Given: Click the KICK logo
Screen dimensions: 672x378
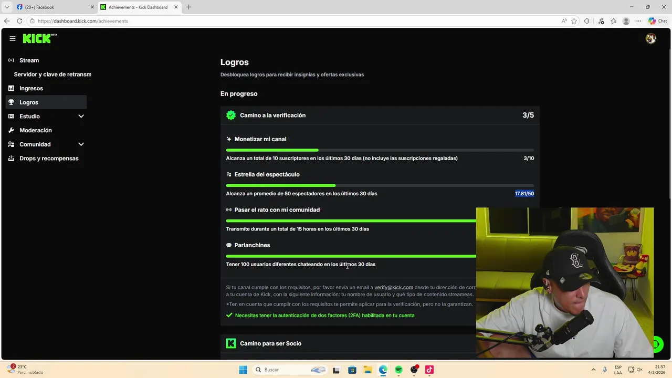Looking at the screenshot, I should [39, 38].
